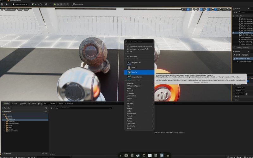Screen dimensions: 253x158
Task: Sort Outliner by Item Label header
Action: pos(239,16)
